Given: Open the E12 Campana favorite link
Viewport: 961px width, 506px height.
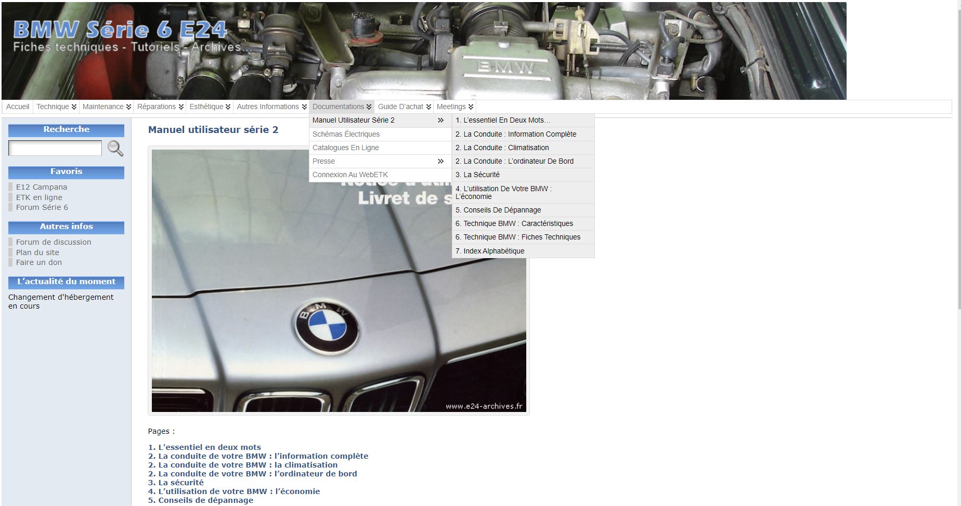Looking at the screenshot, I should pyautogui.click(x=42, y=187).
